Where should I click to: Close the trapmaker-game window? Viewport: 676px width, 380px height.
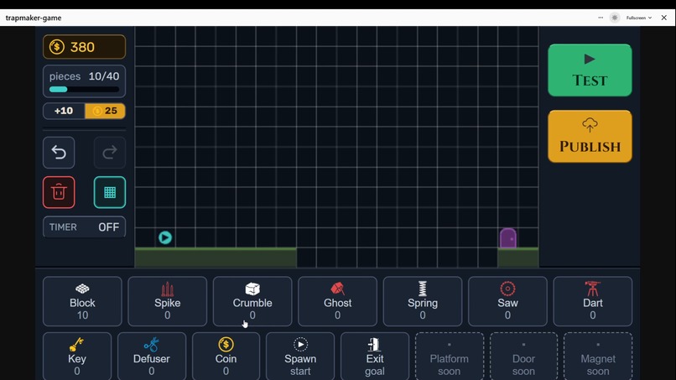[664, 18]
